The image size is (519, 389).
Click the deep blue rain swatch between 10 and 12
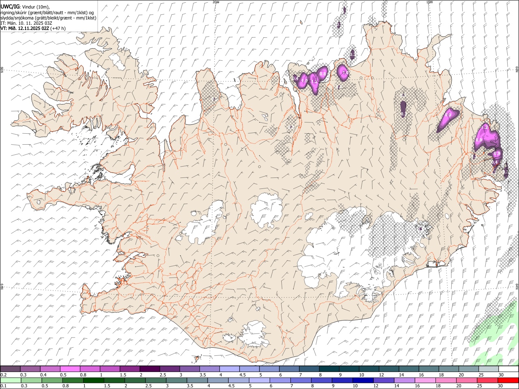click(363, 380)
